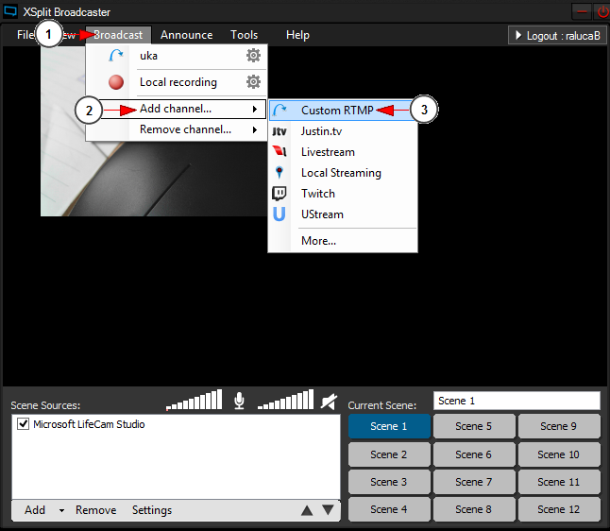Open the Local recording settings gear
610x531 pixels.
(253, 82)
